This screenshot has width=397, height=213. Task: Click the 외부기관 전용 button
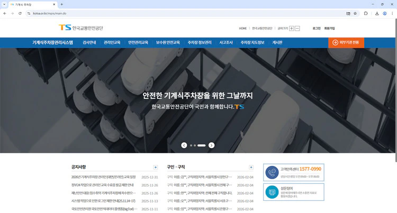[346, 42]
